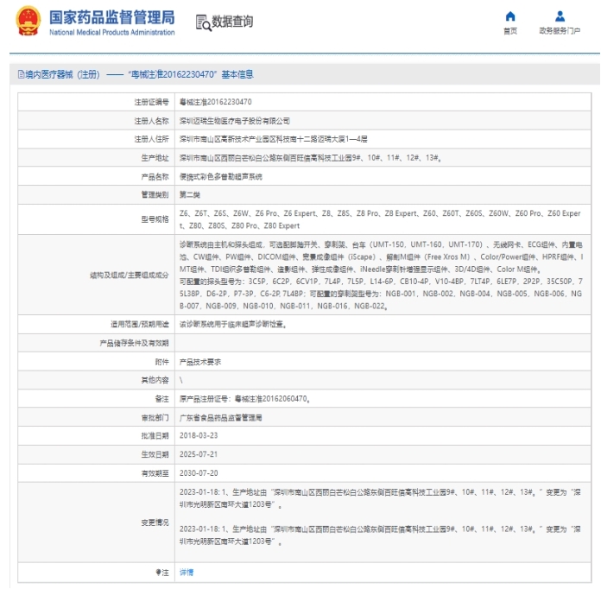This screenshot has width=601, height=589.
Task: Click the 数据查询 heading text
Action: point(232,22)
